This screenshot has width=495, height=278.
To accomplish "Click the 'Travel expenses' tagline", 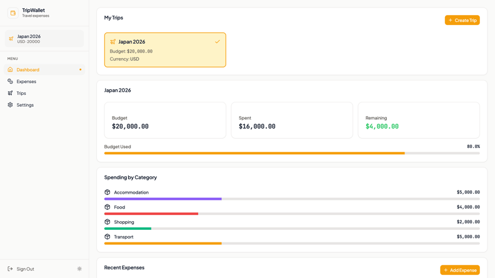I will (x=36, y=16).
